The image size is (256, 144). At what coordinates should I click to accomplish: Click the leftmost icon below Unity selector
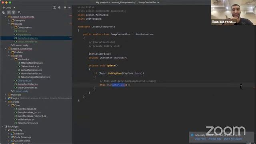coord(3,12)
